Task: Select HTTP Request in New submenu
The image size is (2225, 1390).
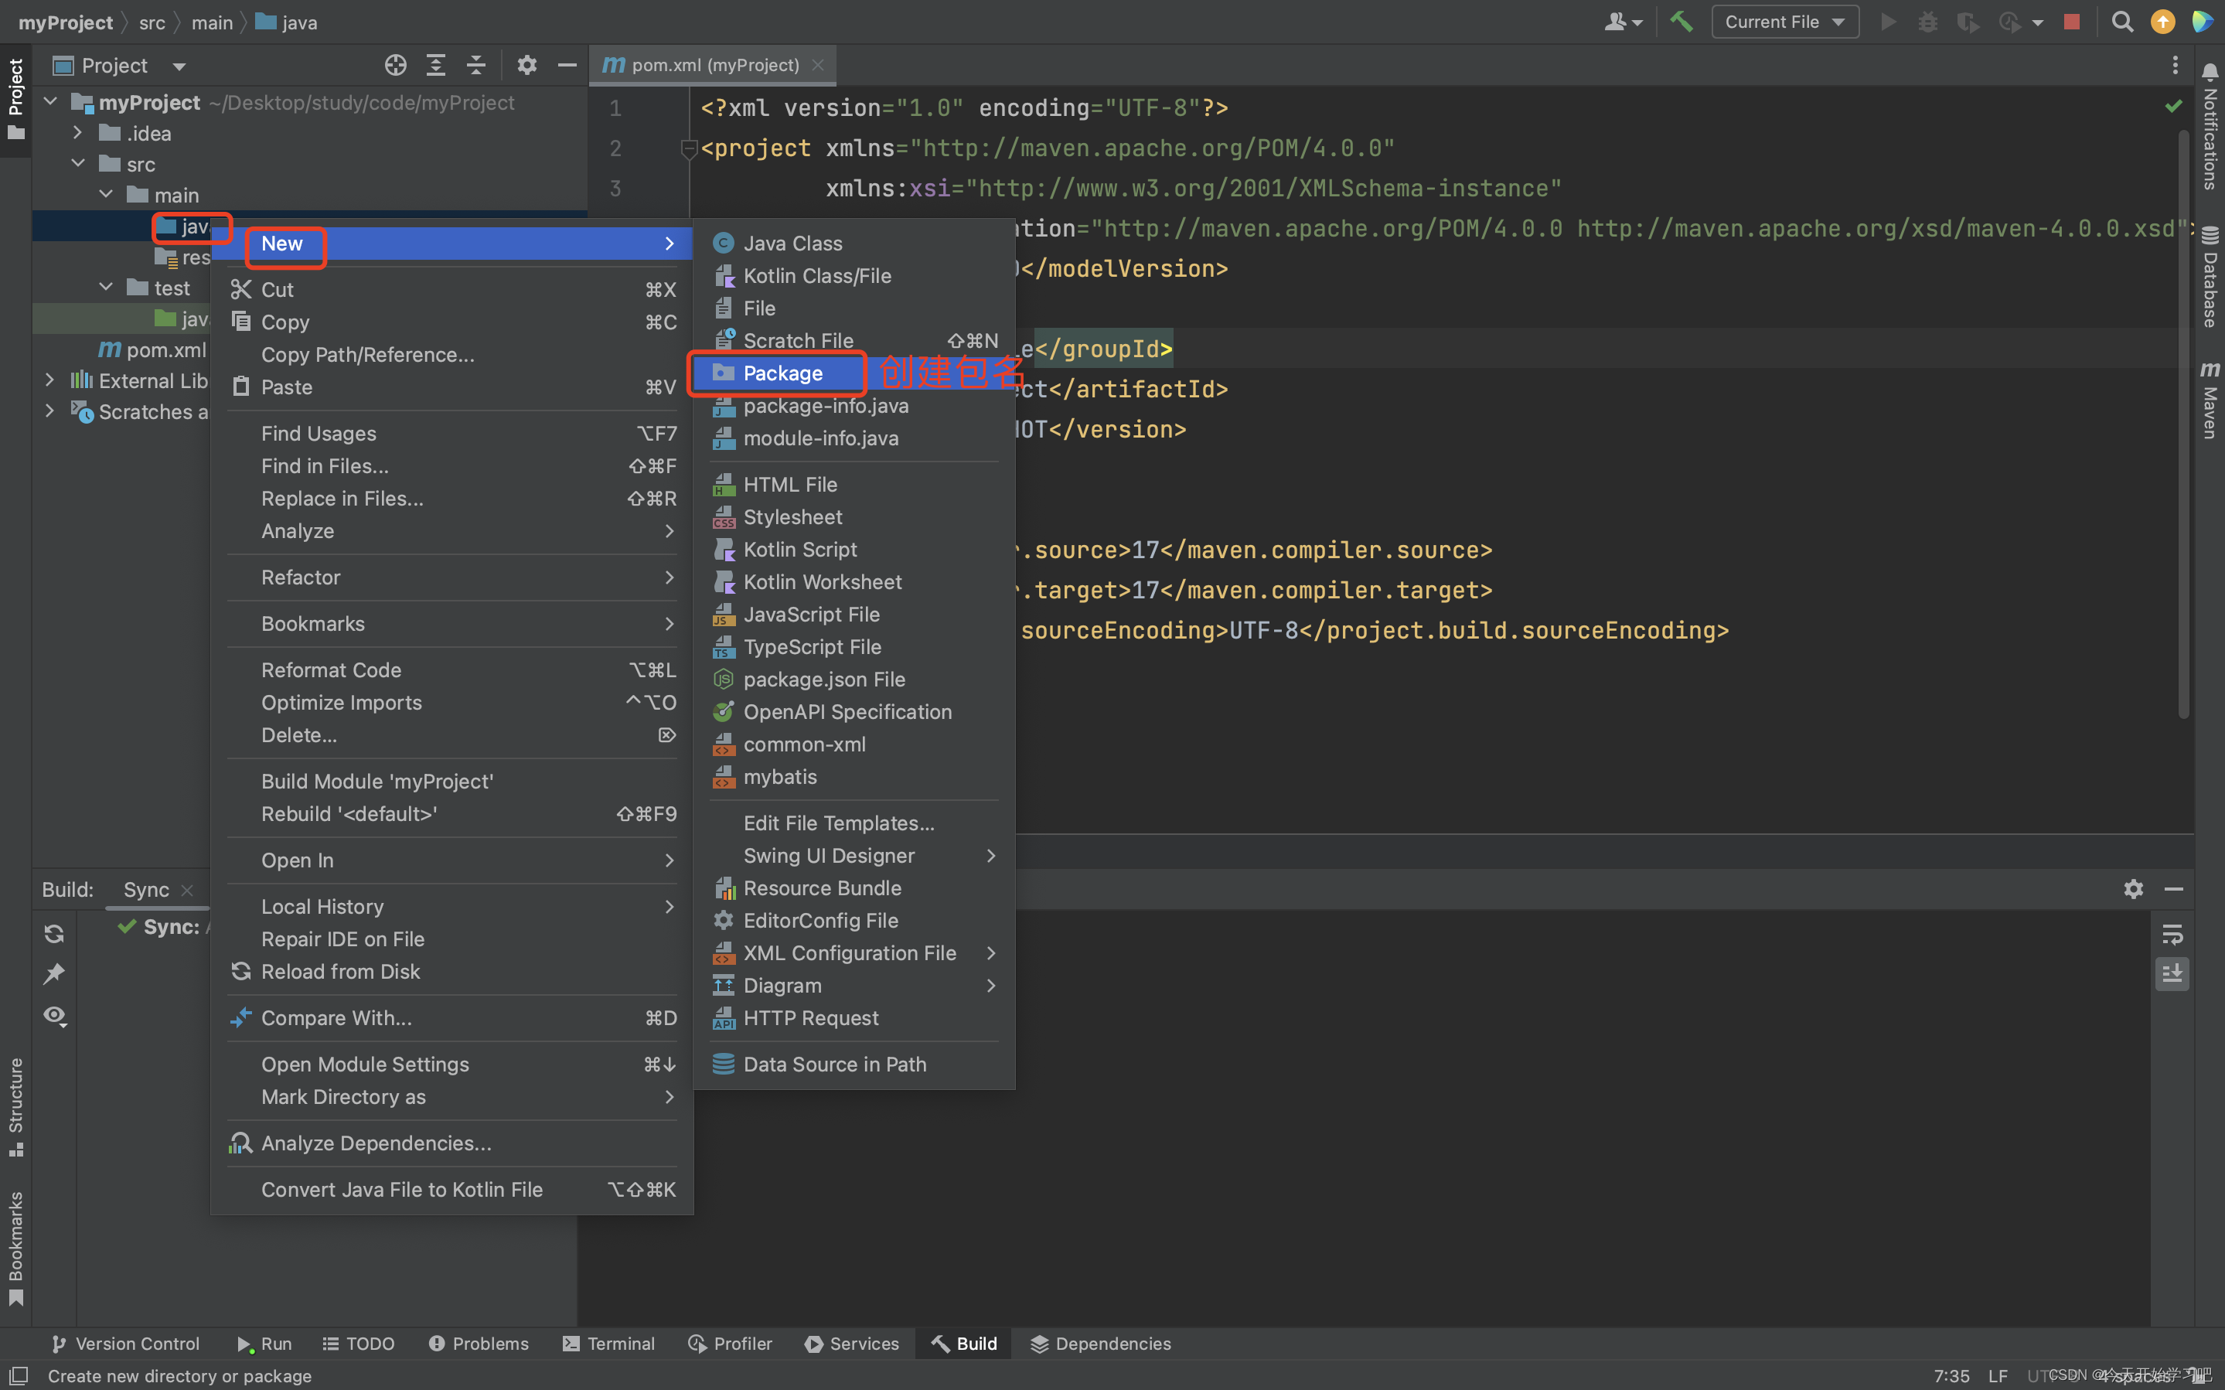Action: tap(853, 1017)
